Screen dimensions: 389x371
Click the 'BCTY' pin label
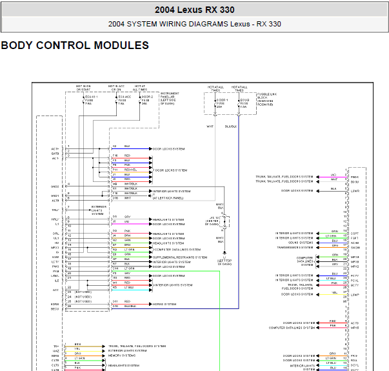[x=355, y=285]
